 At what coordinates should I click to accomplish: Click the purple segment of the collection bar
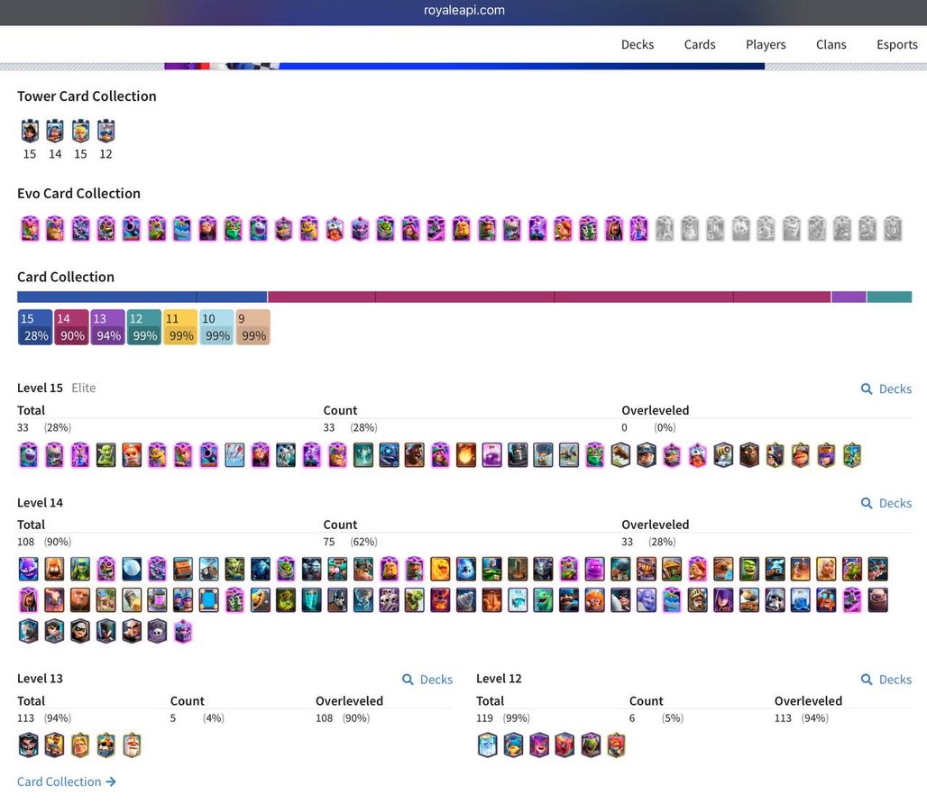(849, 297)
